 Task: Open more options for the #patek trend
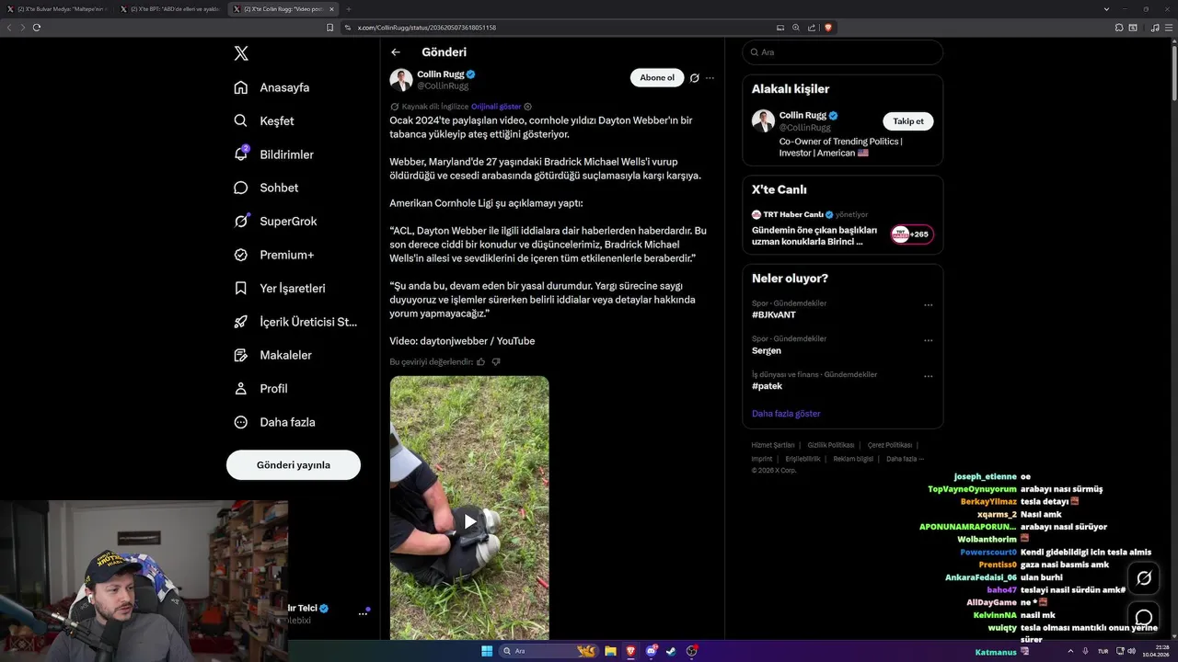[929, 376]
